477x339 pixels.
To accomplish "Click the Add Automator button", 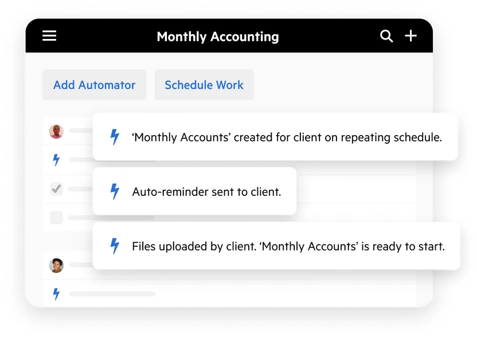I will (94, 85).
